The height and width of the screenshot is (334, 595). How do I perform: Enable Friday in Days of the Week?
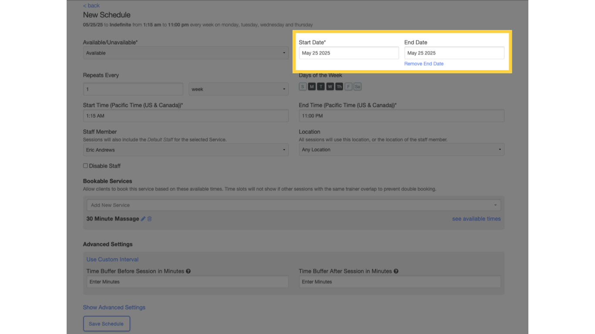click(348, 86)
